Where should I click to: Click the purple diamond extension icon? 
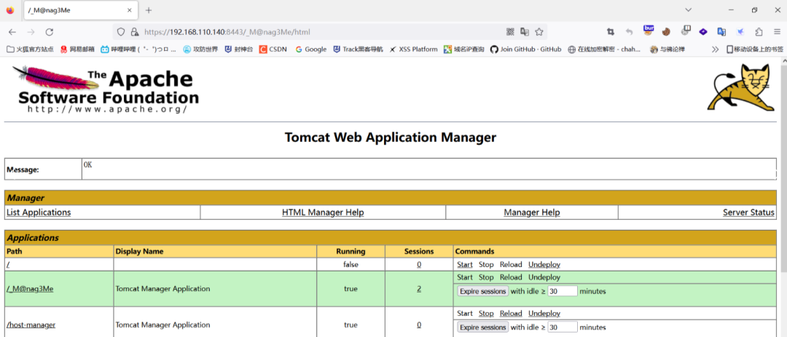703,31
